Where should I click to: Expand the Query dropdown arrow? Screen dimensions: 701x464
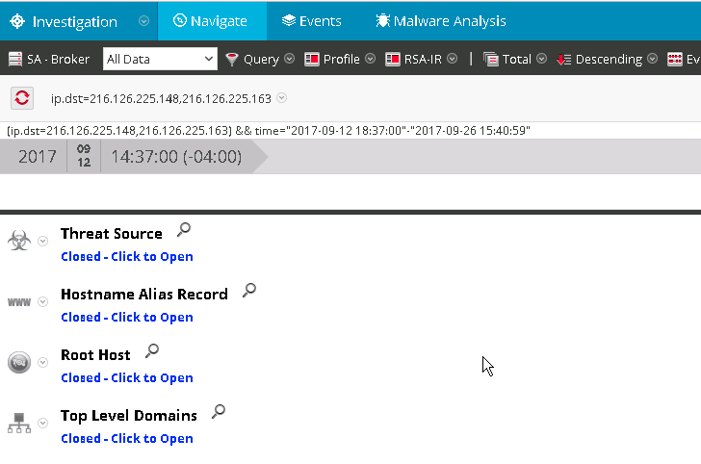pyautogui.click(x=290, y=59)
